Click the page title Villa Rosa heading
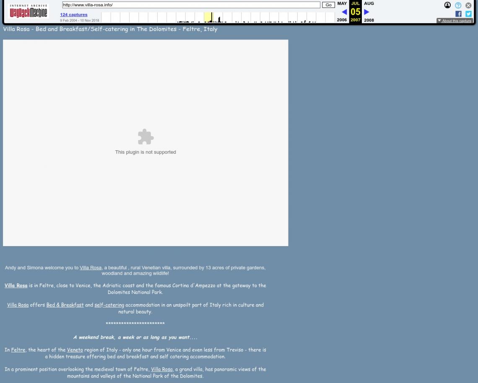The image size is (478, 383). click(x=110, y=29)
